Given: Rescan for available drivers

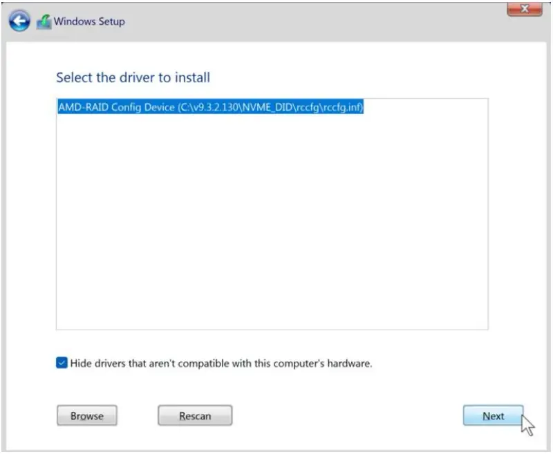Looking at the screenshot, I should (196, 415).
